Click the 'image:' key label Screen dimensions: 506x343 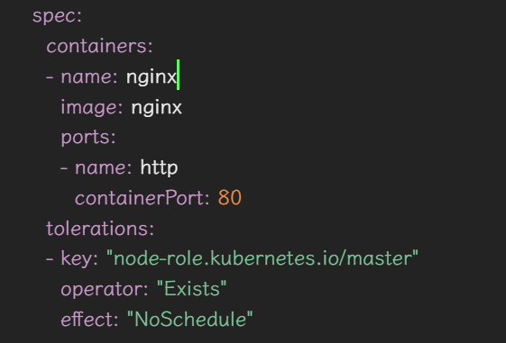point(92,107)
